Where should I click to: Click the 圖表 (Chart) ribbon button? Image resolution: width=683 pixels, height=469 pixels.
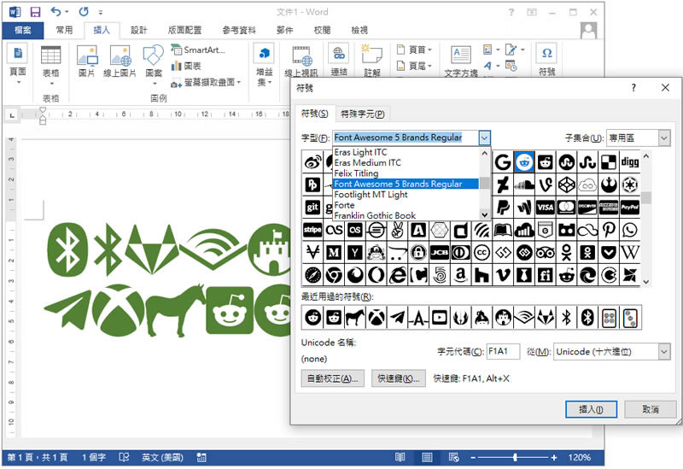click(186, 66)
